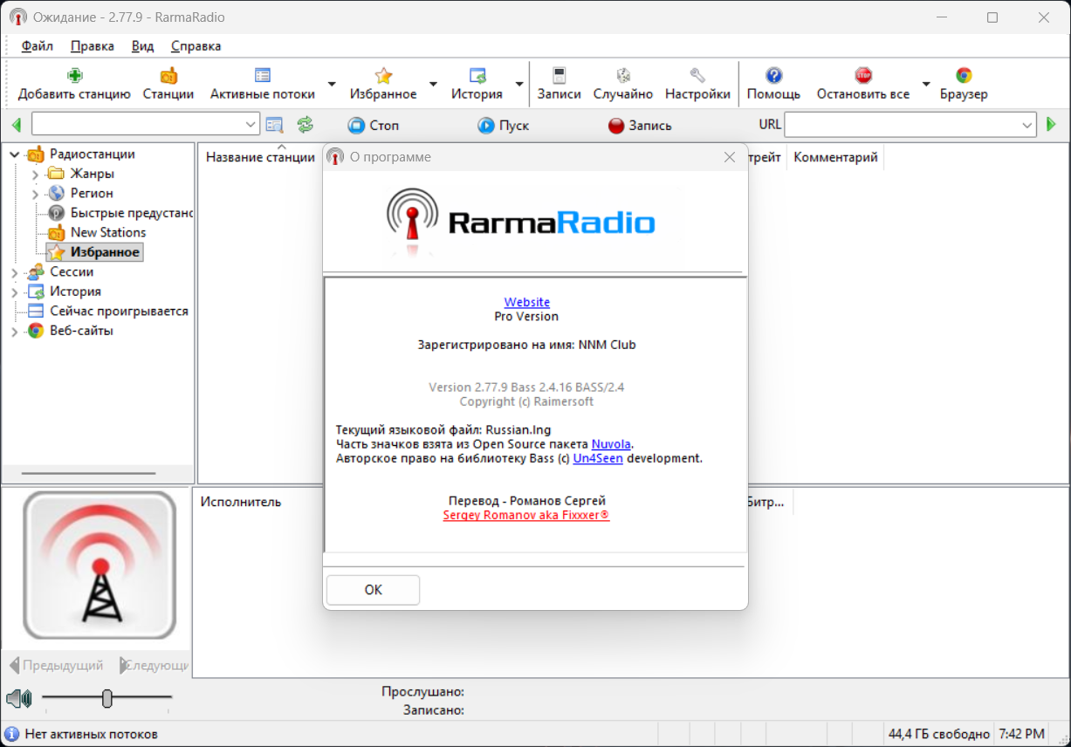Screen dimensions: 1071x747
Task: Start recording with the Запись button
Action: 640,125
